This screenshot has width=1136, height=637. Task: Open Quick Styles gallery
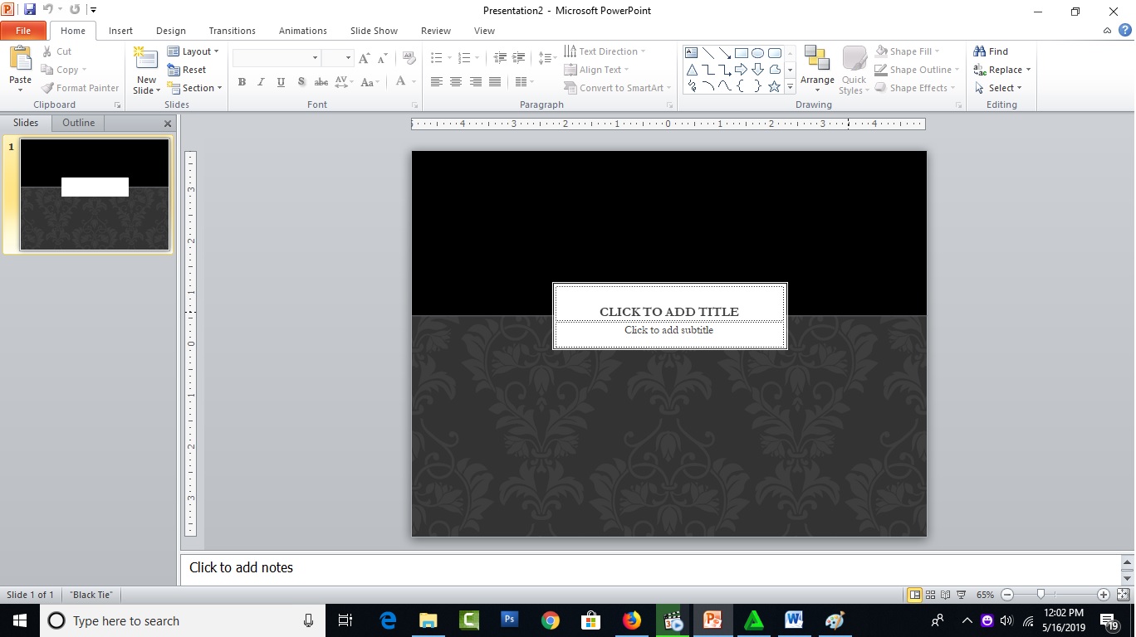coord(854,70)
